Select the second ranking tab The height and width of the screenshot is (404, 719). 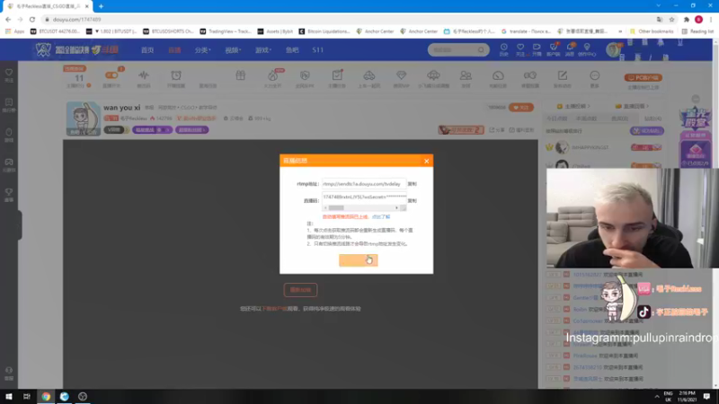click(x=587, y=119)
